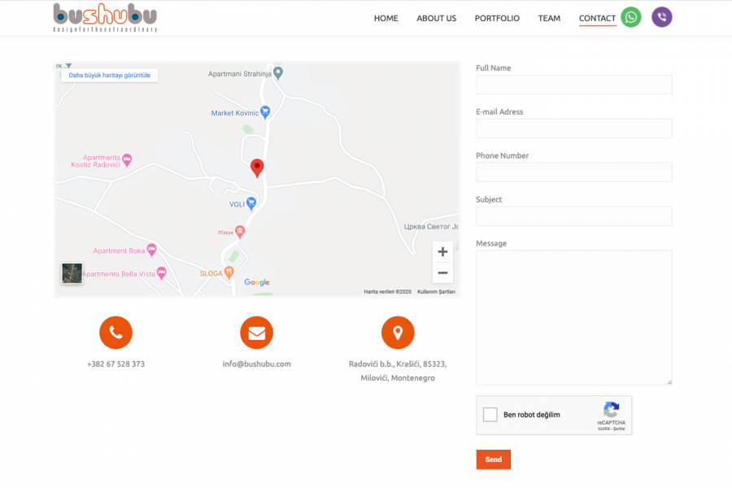Open the HOME menu item
This screenshot has width=732, height=488.
[386, 18]
